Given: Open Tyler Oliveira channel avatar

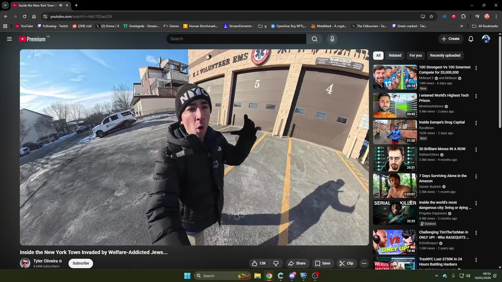Looking at the screenshot, I should point(25,263).
